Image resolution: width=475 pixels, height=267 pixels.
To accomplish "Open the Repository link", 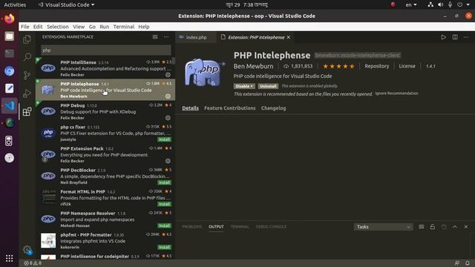I will tap(376, 66).
